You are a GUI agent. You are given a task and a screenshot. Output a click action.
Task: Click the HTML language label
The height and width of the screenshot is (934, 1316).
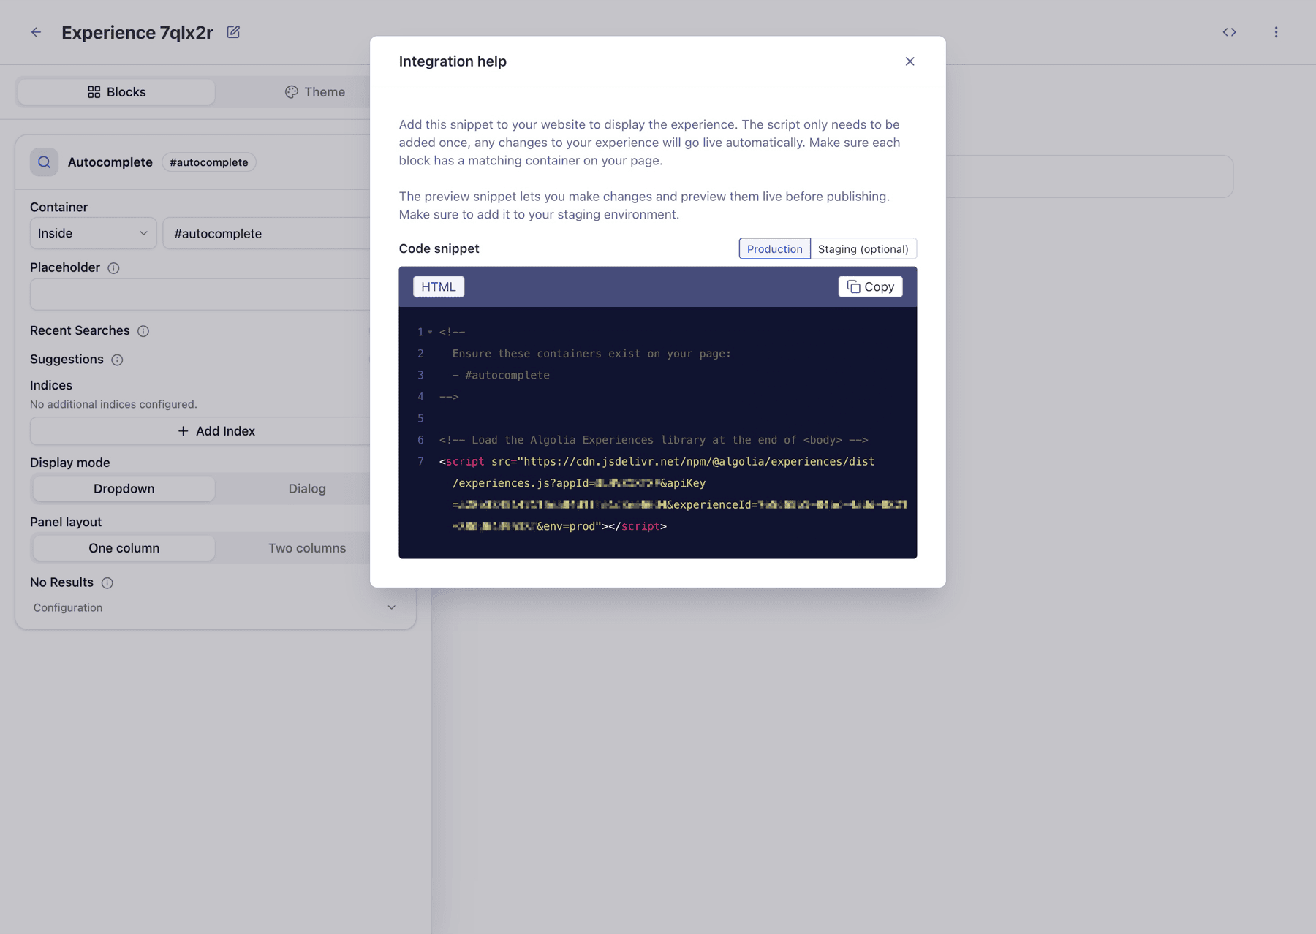(x=439, y=286)
